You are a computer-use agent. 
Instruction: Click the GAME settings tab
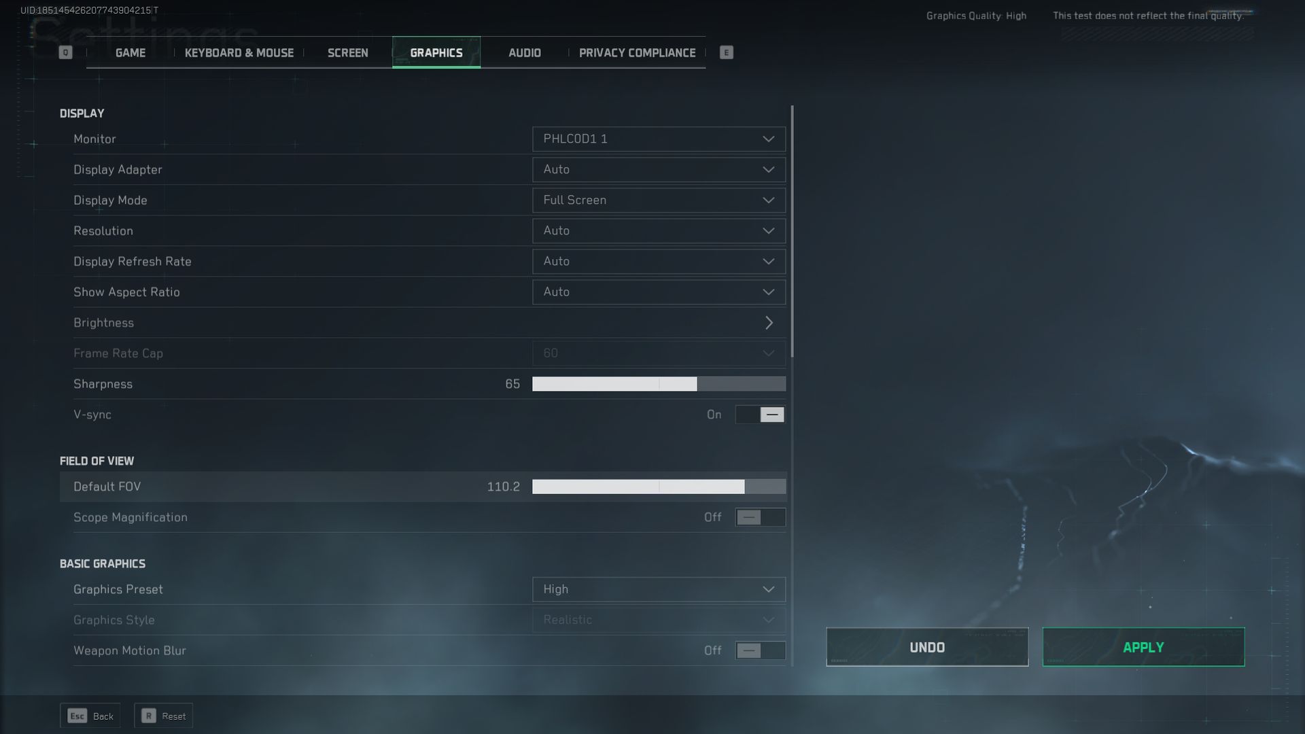click(130, 52)
